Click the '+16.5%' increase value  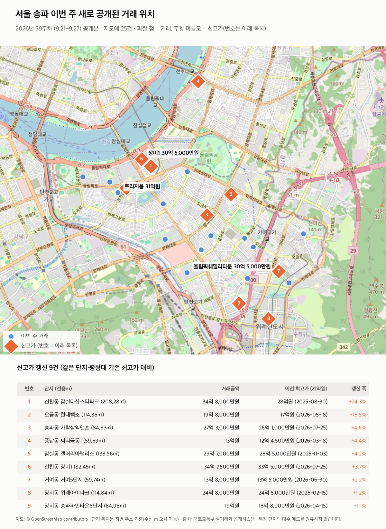click(x=358, y=415)
